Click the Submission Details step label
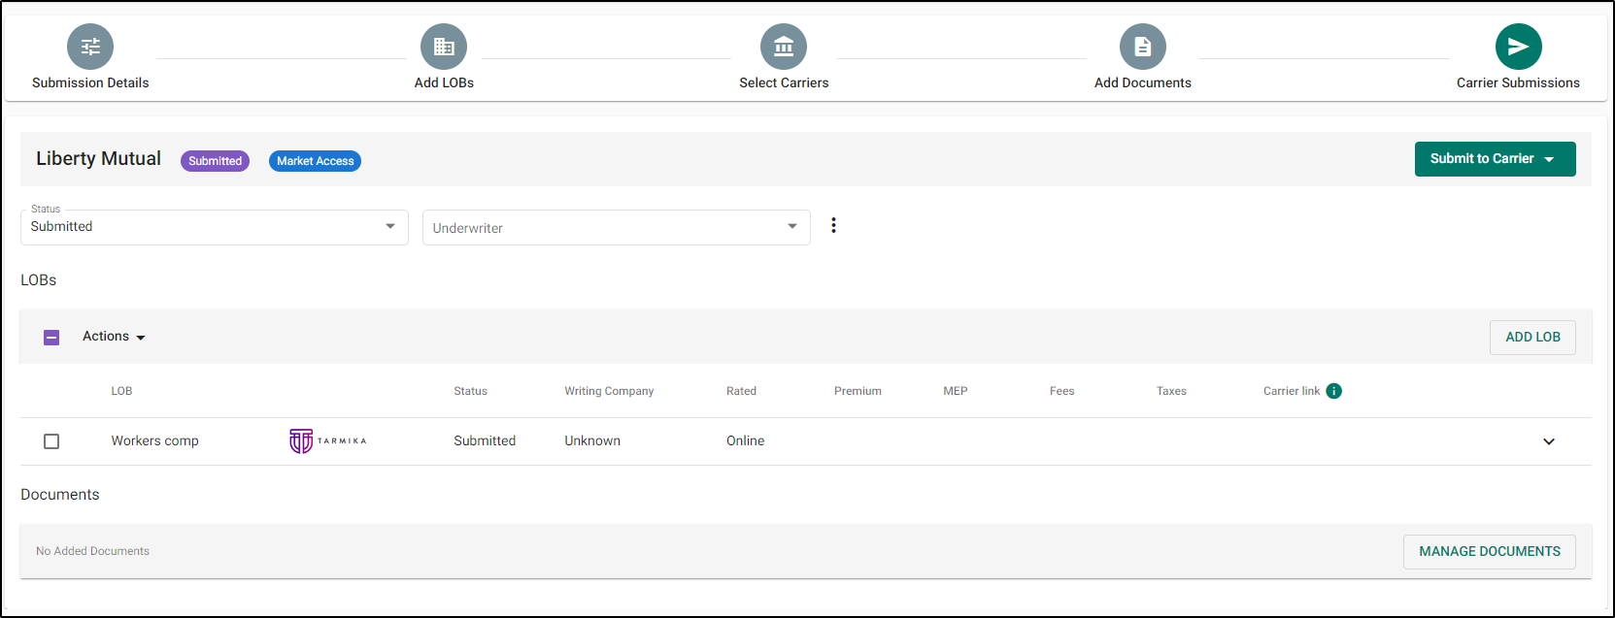Viewport: 1615px width, 618px height. coord(90,83)
